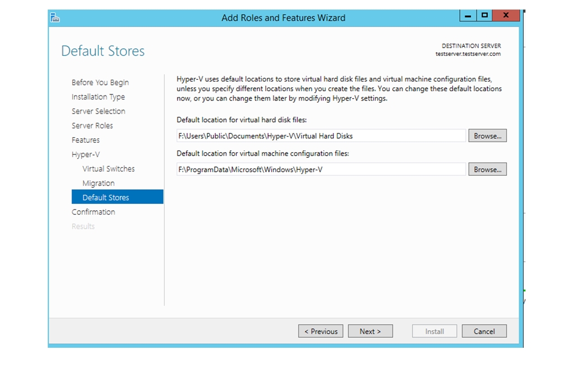Click the virtual machine configuration path field

pyautogui.click(x=321, y=170)
